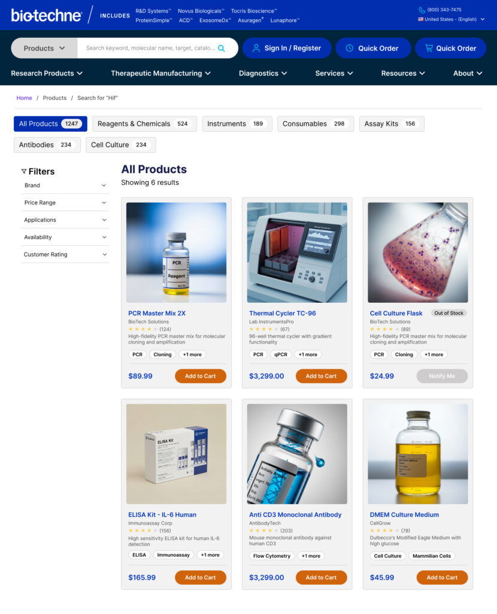Click the user icon on Sign In
497x614 pixels.
point(256,48)
